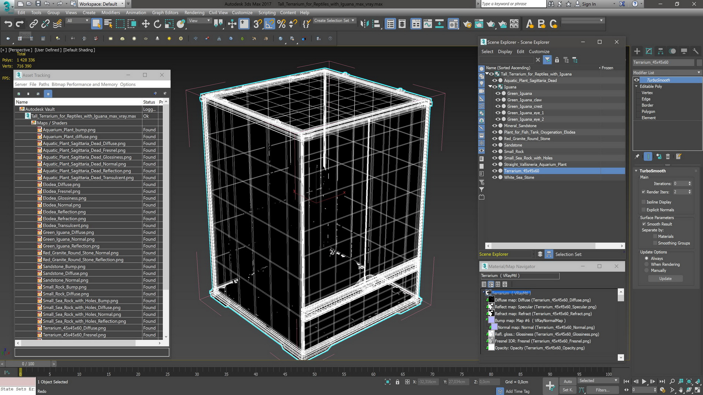This screenshot has width=703, height=395.
Task: Click the Filters... button
Action: [602, 390]
